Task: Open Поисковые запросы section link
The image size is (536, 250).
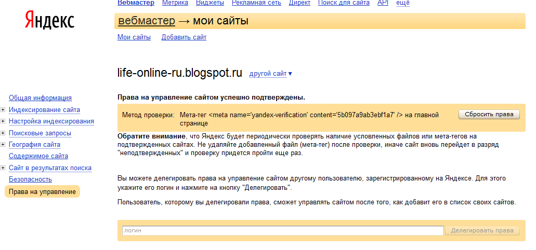Action: click(x=40, y=133)
